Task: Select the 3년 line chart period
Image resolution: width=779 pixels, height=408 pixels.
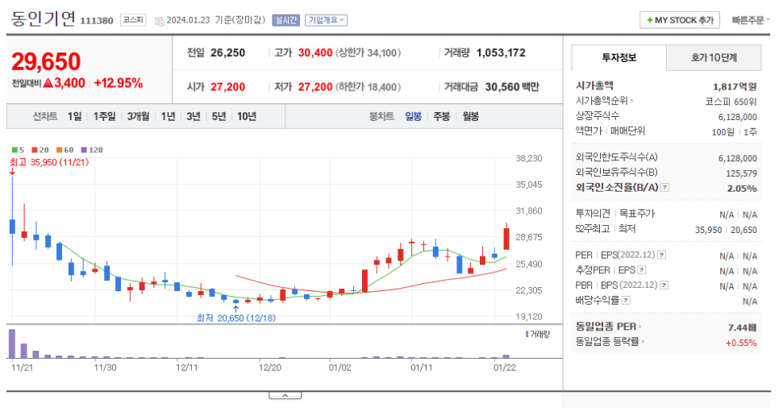Action: point(194,116)
